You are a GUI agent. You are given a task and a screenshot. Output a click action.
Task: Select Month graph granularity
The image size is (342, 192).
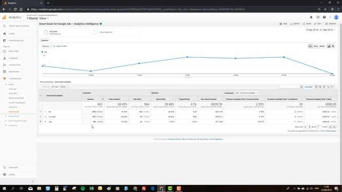click(322, 46)
